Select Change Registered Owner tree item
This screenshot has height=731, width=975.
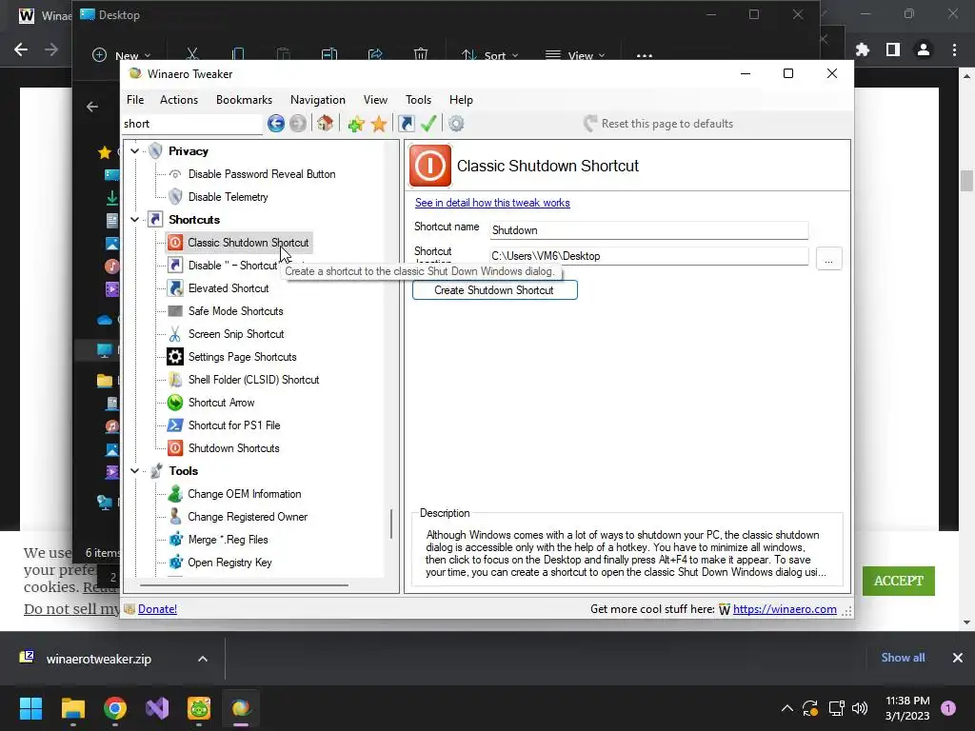pyautogui.click(x=248, y=517)
